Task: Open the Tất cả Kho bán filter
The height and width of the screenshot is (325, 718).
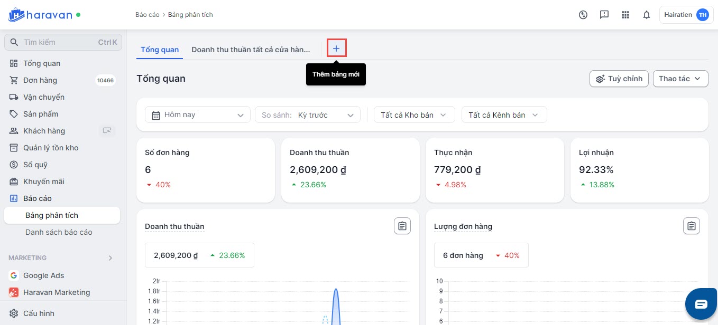Action: click(x=414, y=115)
